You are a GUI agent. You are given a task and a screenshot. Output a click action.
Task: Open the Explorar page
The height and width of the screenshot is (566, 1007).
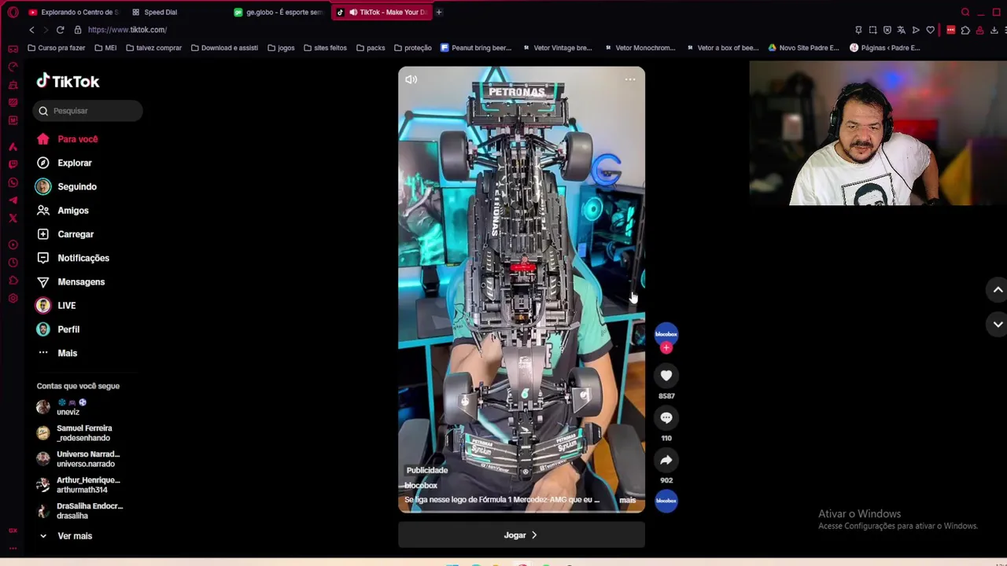(x=65, y=163)
